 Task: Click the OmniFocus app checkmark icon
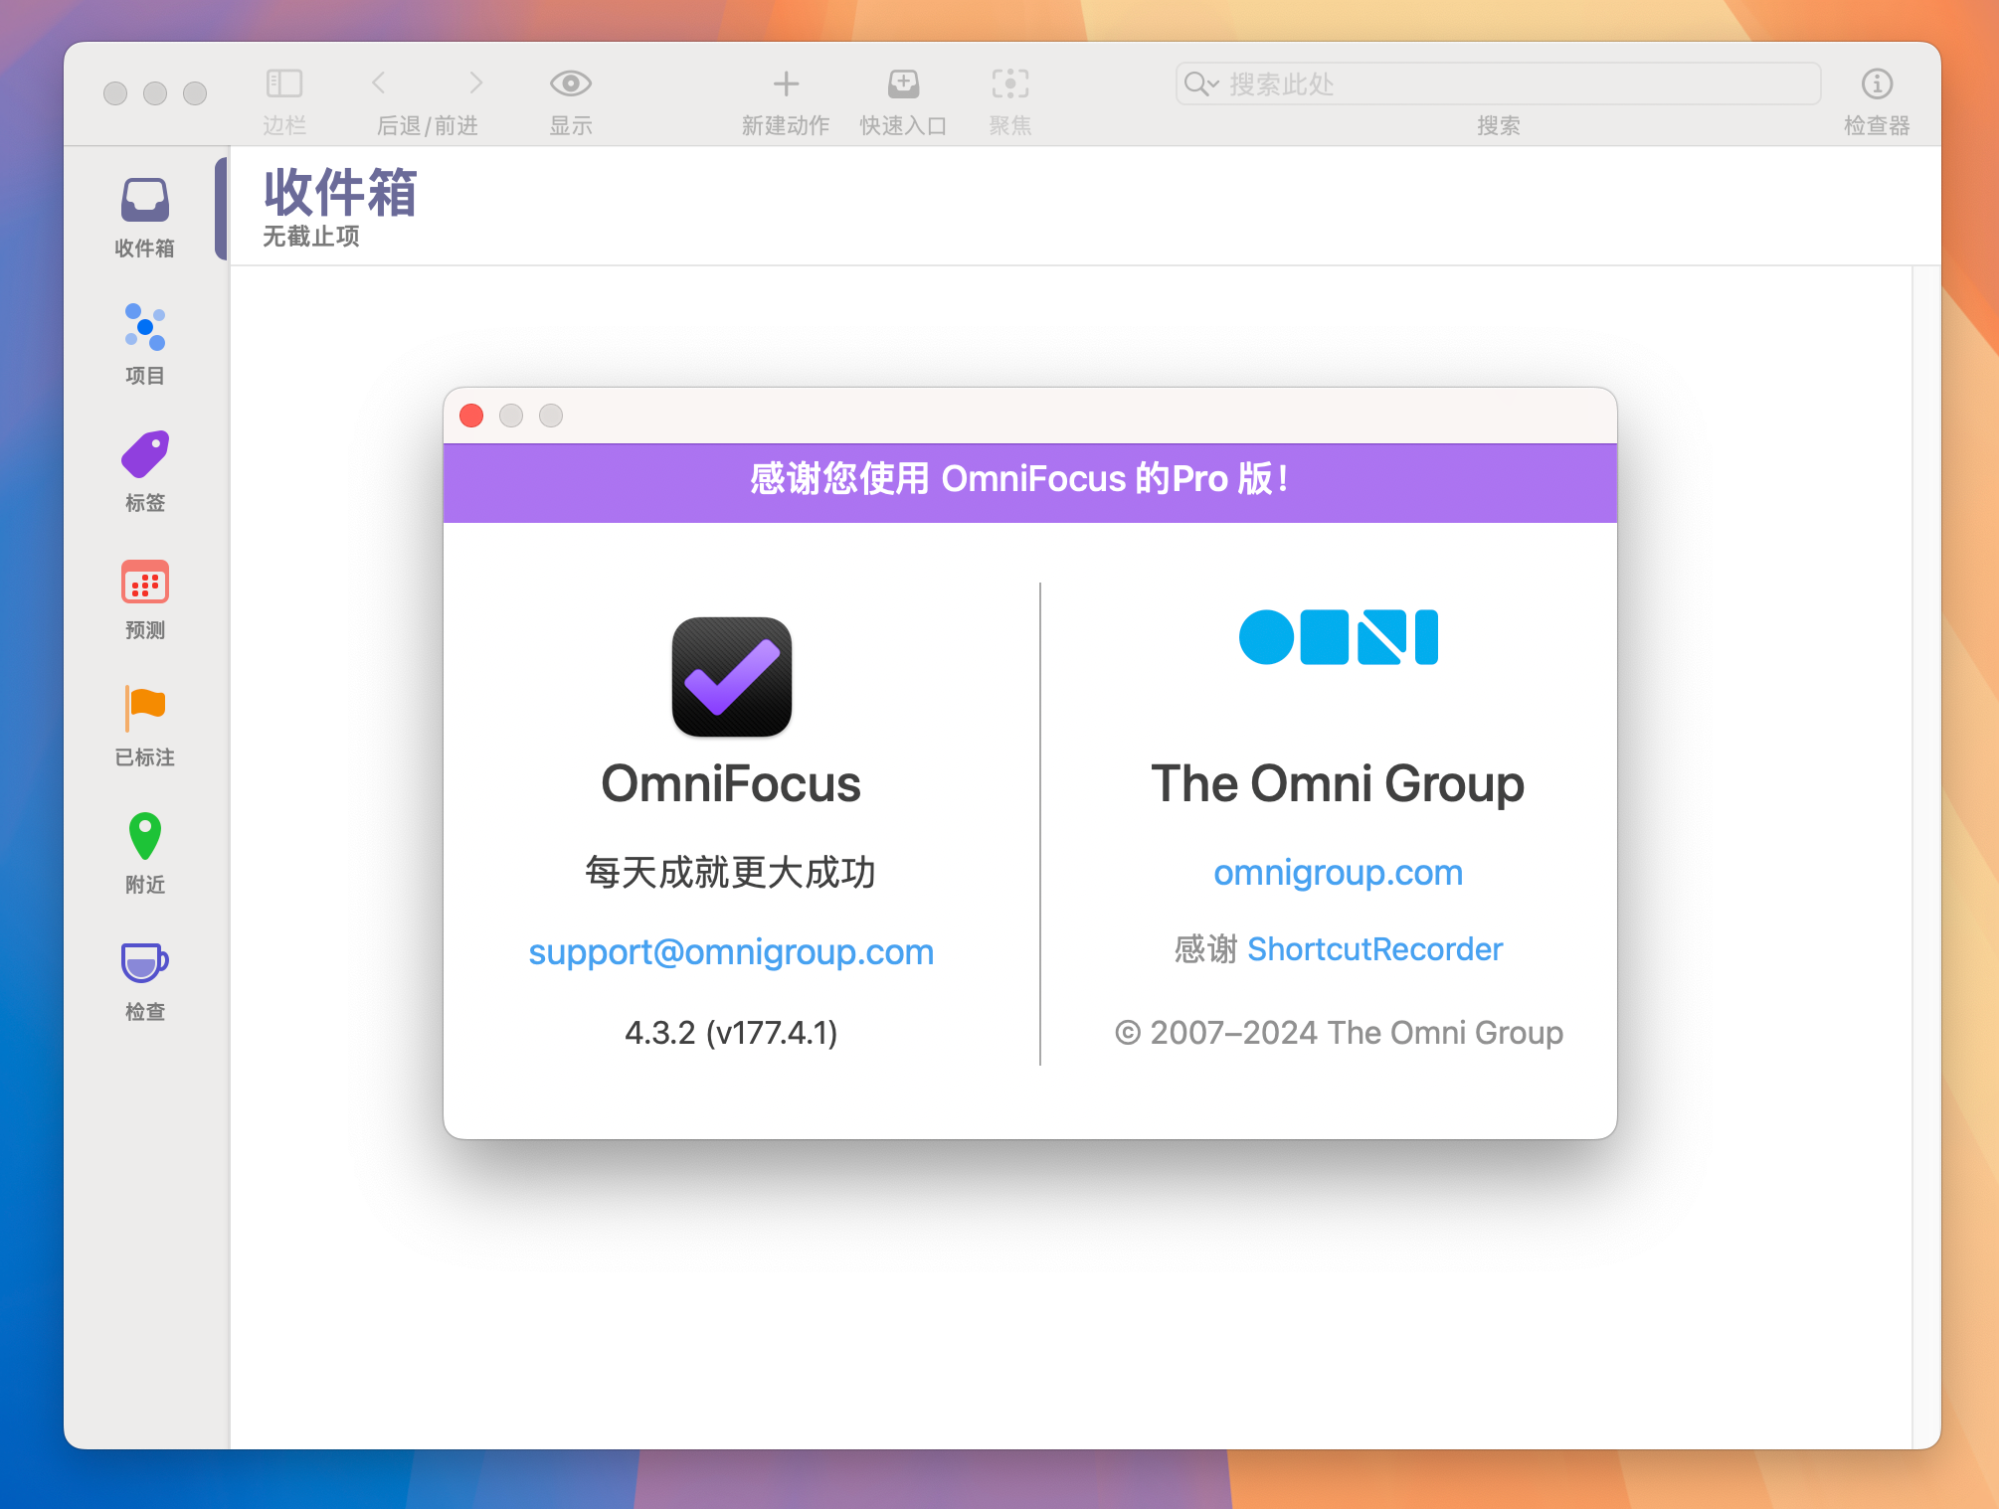coord(732,677)
